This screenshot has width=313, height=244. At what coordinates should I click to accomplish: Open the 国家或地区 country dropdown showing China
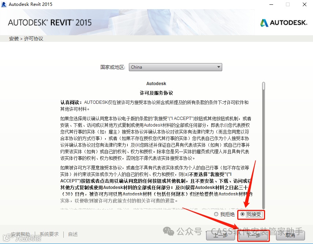(x=175, y=67)
